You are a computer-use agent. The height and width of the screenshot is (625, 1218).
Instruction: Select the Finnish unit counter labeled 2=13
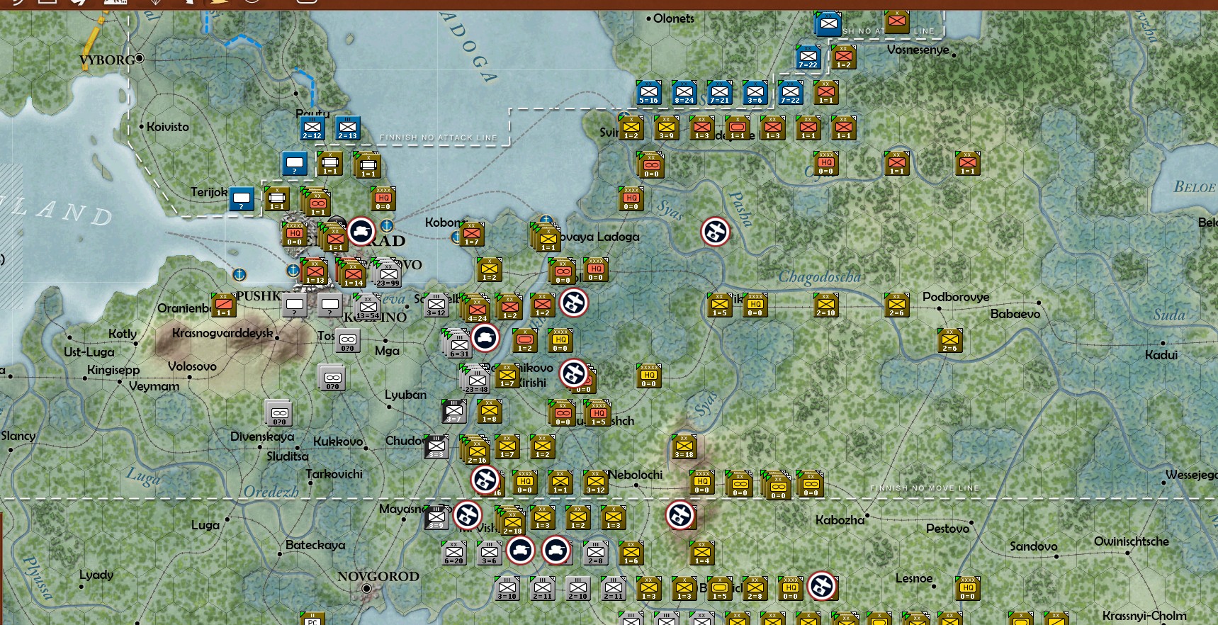(x=348, y=128)
